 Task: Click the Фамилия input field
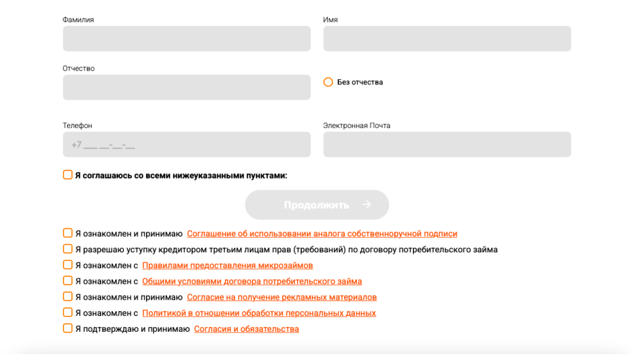click(x=186, y=39)
